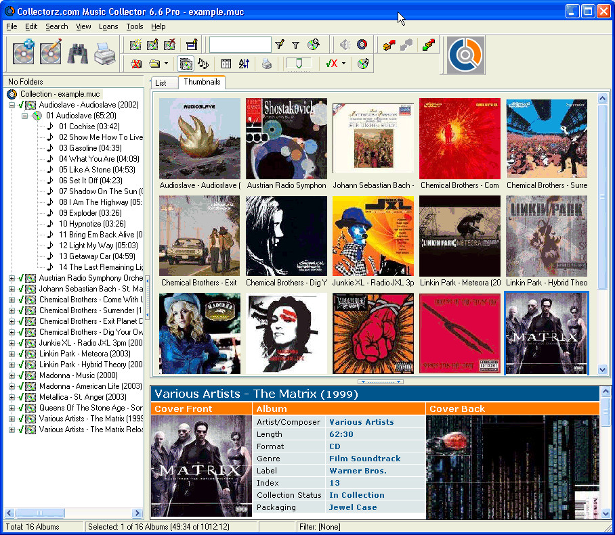Click the select columns table icon

click(x=226, y=64)
